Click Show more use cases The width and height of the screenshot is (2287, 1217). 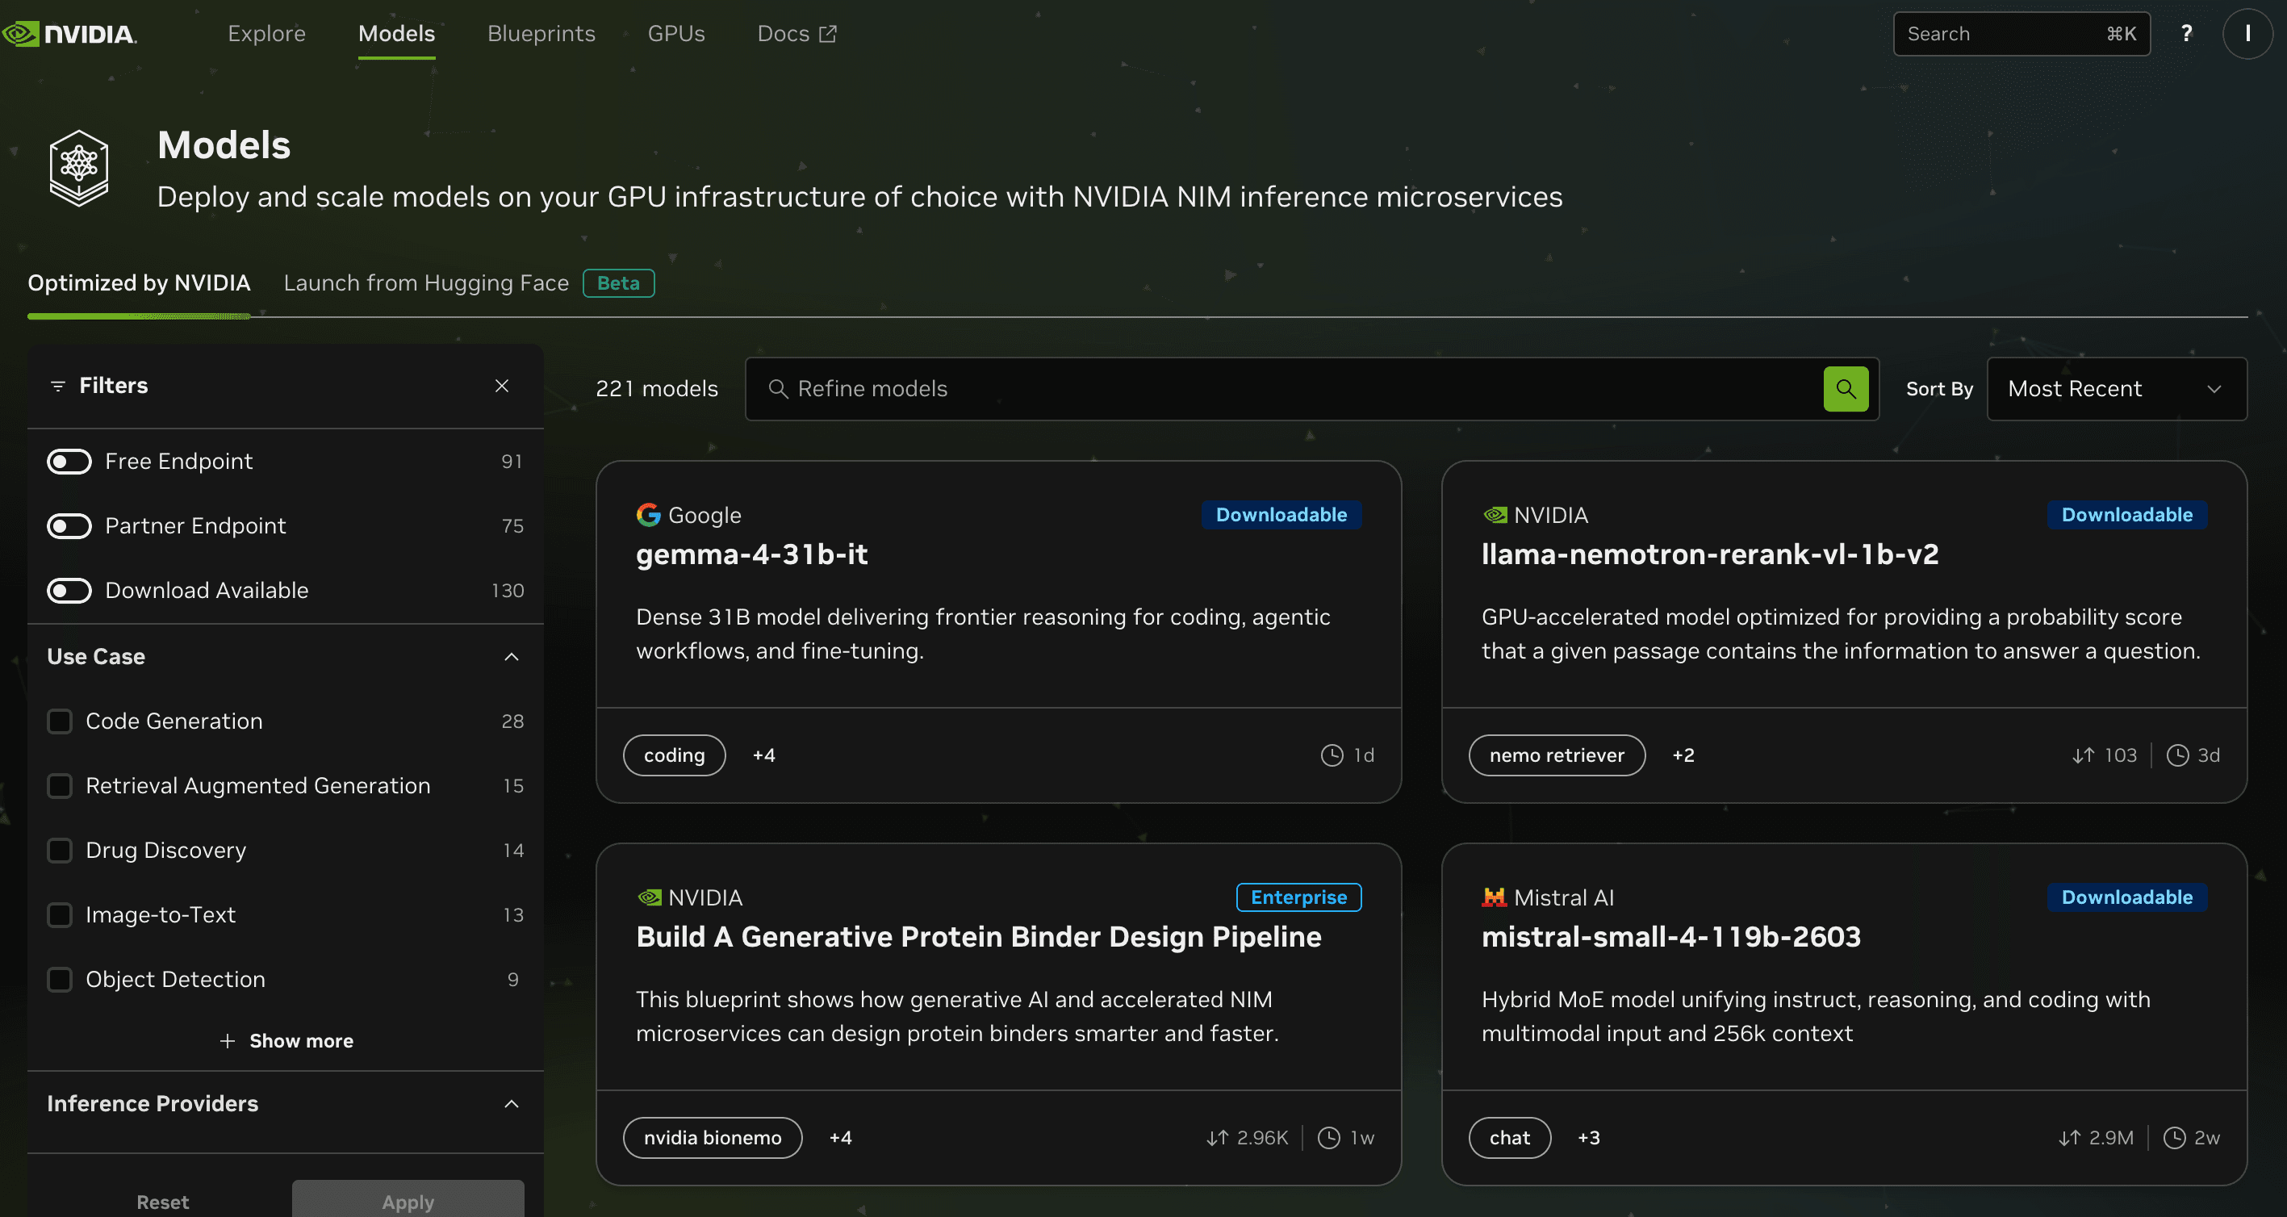286,1040
